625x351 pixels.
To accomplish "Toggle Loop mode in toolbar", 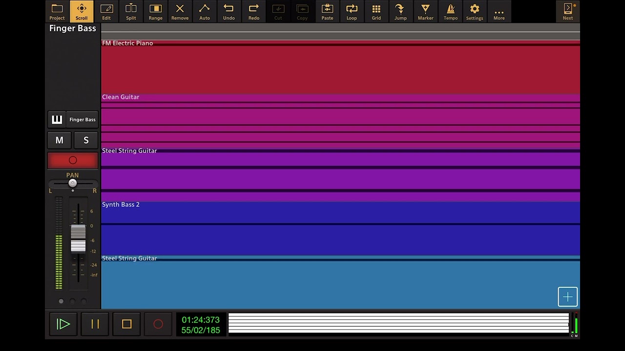I will point(352,11).
